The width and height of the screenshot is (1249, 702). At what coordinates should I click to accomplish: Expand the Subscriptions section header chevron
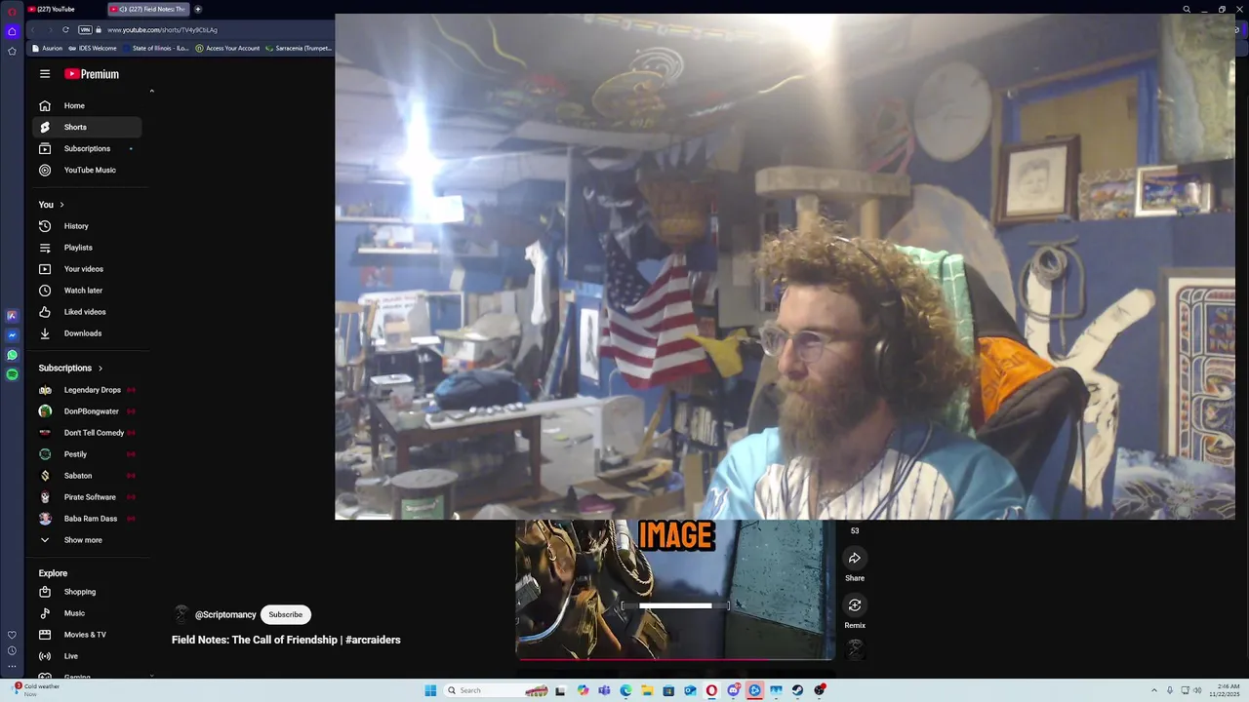pyautogui.click(x=100, y=368)
